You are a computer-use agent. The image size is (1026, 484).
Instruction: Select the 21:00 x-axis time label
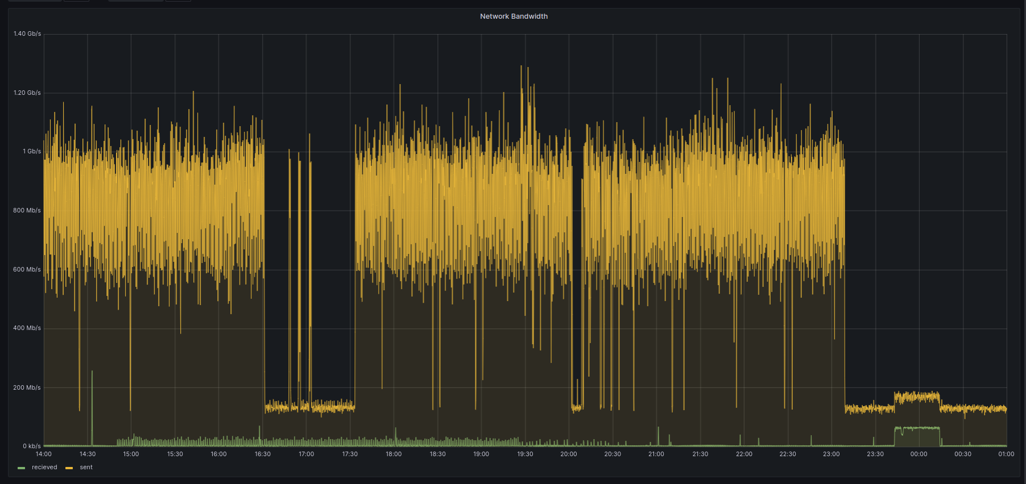click(656, 454)
